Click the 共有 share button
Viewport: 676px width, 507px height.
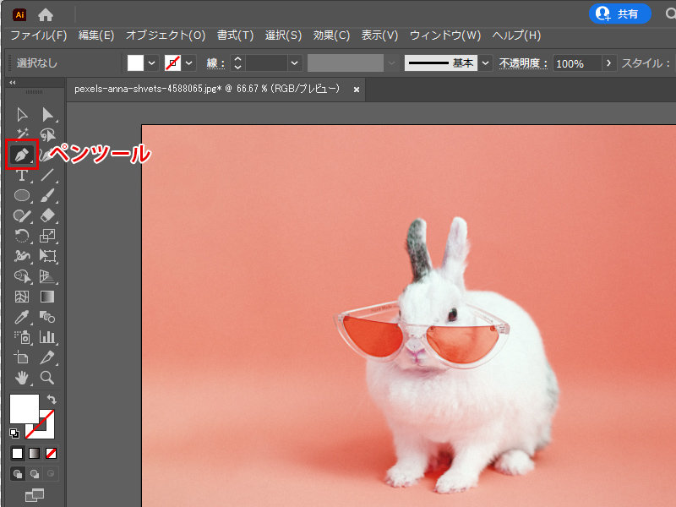pyautogui.click(x=619, y=14)
